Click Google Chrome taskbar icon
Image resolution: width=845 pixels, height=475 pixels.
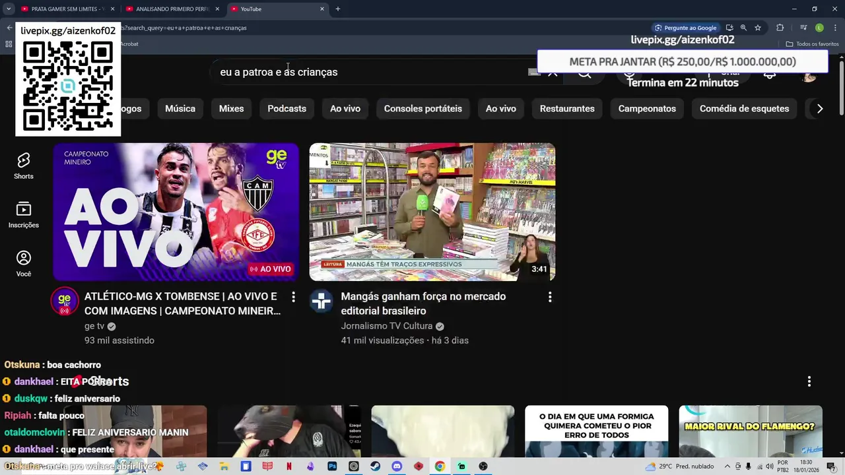pos(440,466)
